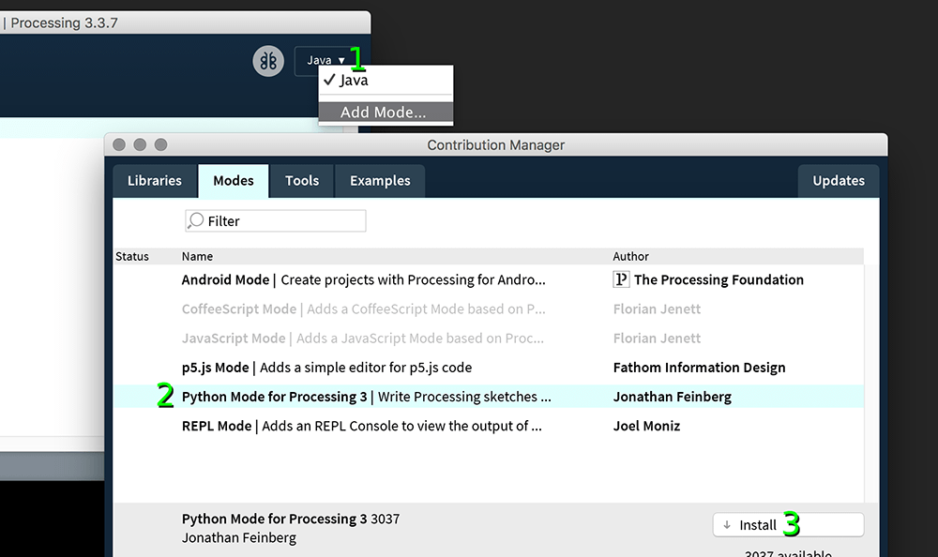Click Florian Jenett beside CoffeeScript Mode

(x=657, y=309)
